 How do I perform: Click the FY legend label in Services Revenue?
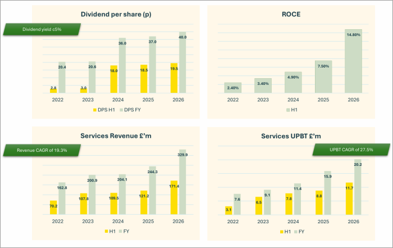pyautogui.click(x=126, y=231)
